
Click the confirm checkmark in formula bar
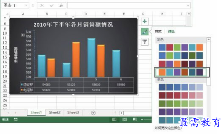(x=51, y=5)
